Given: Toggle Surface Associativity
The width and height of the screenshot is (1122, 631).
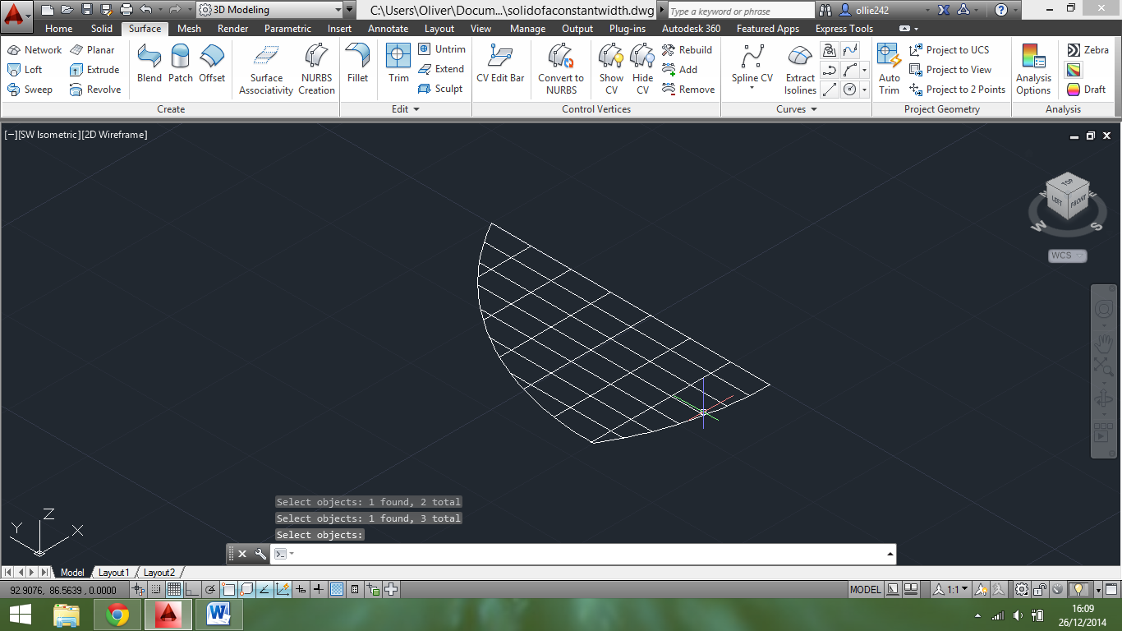Looking at the screenshot, I should pyautogui.click(x=266, y=69).
